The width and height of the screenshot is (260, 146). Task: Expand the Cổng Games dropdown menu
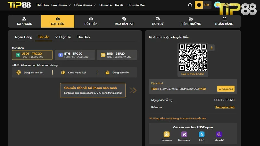pyautogui.click(x=85, y=5)
